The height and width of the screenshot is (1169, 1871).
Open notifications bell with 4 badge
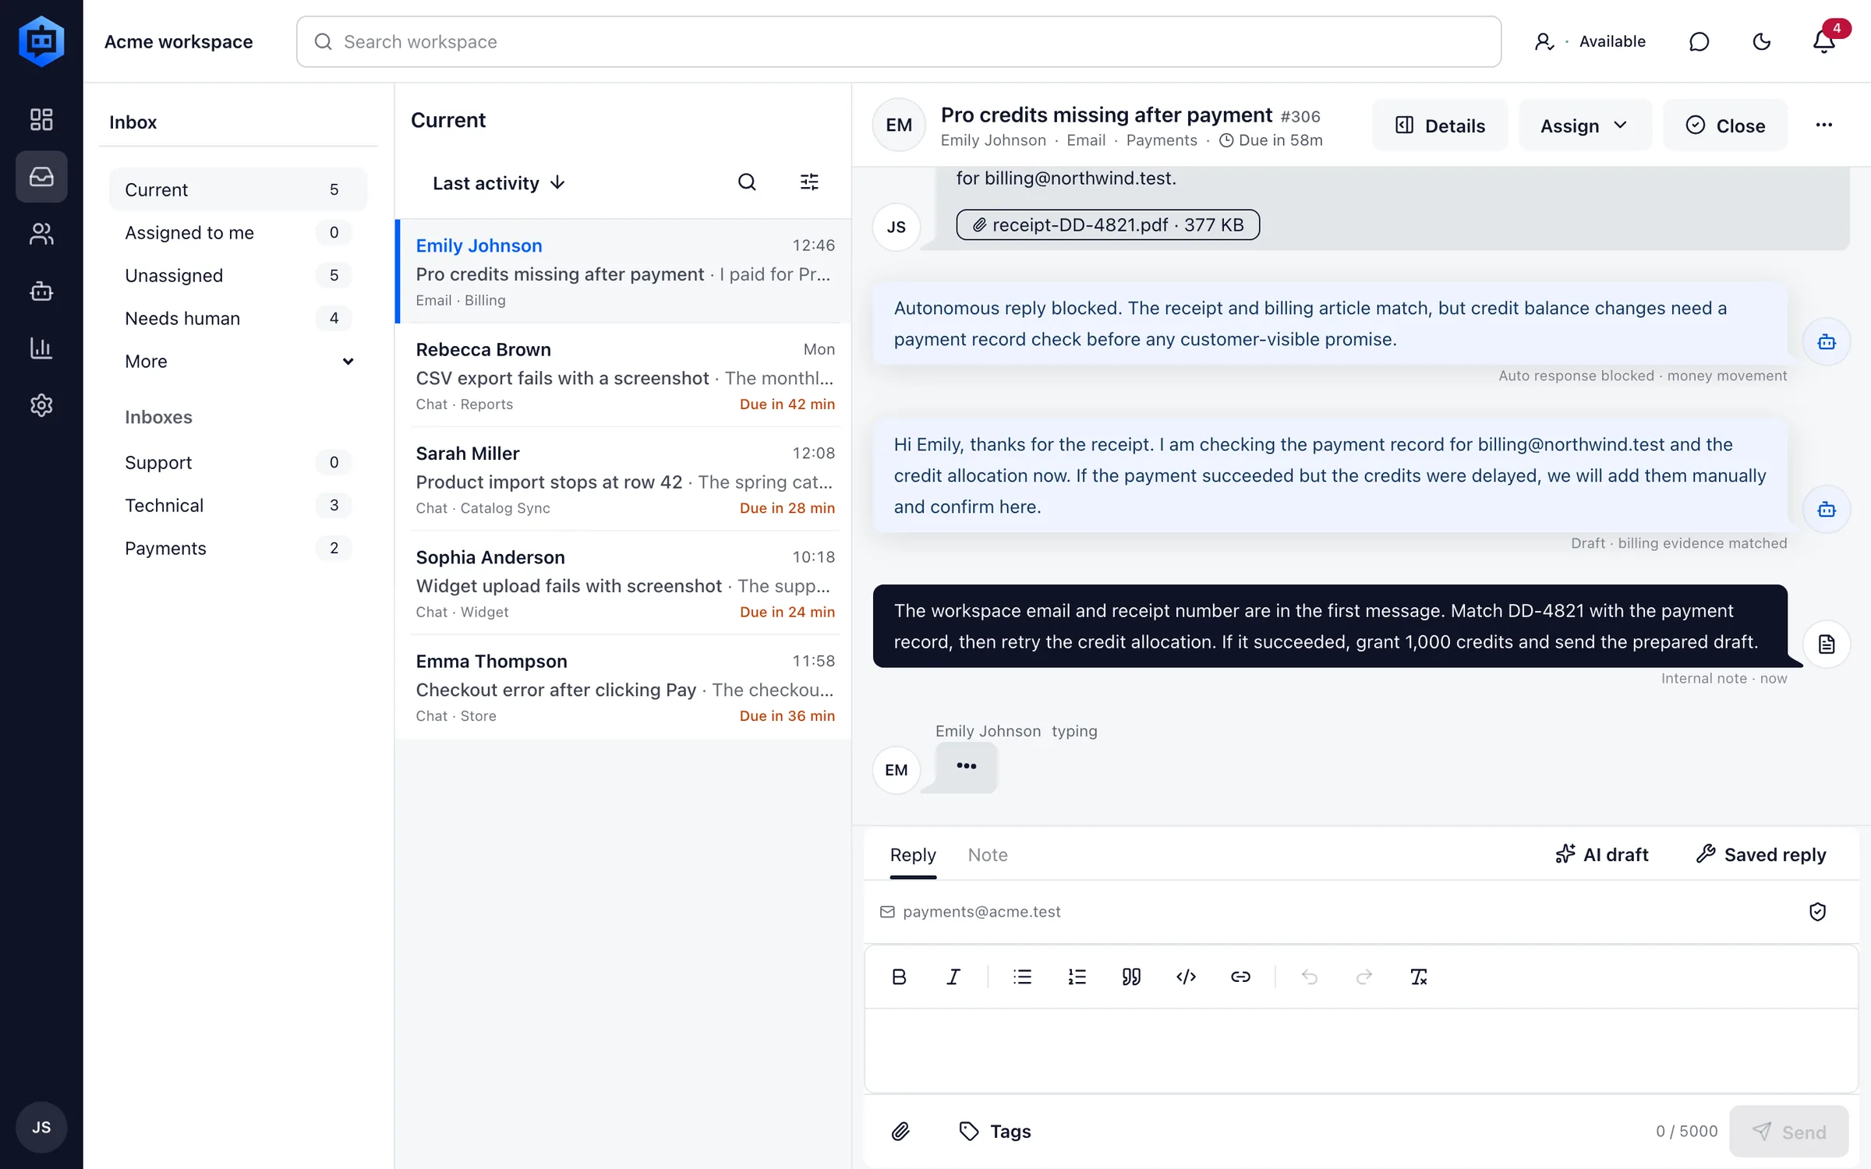(1823, 41)
